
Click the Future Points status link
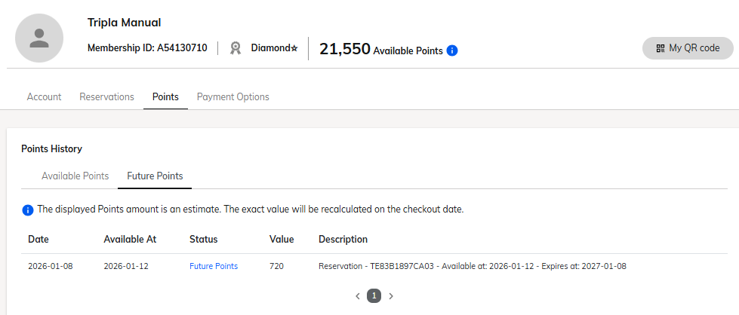point(214,266)
